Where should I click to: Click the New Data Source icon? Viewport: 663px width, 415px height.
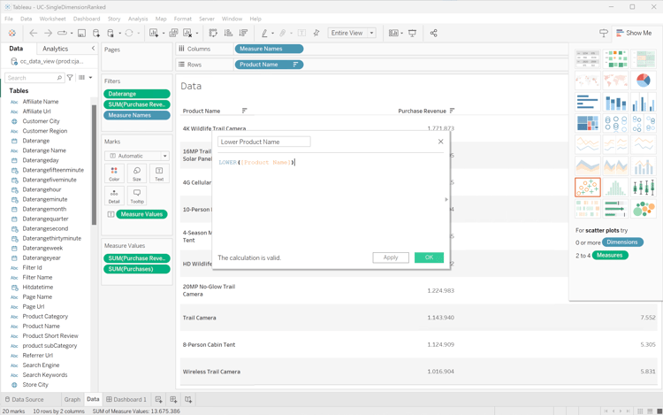[x=96, y=33]
